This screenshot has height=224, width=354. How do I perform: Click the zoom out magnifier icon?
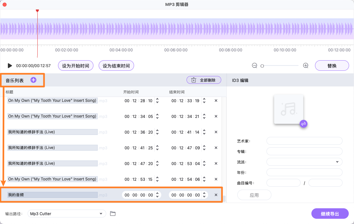pyautogui.click(x=254, y=65)
